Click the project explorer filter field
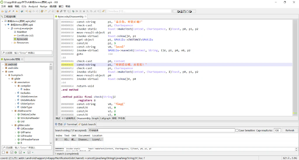Viewport: 299px width, 160px height. pos(27,53)
